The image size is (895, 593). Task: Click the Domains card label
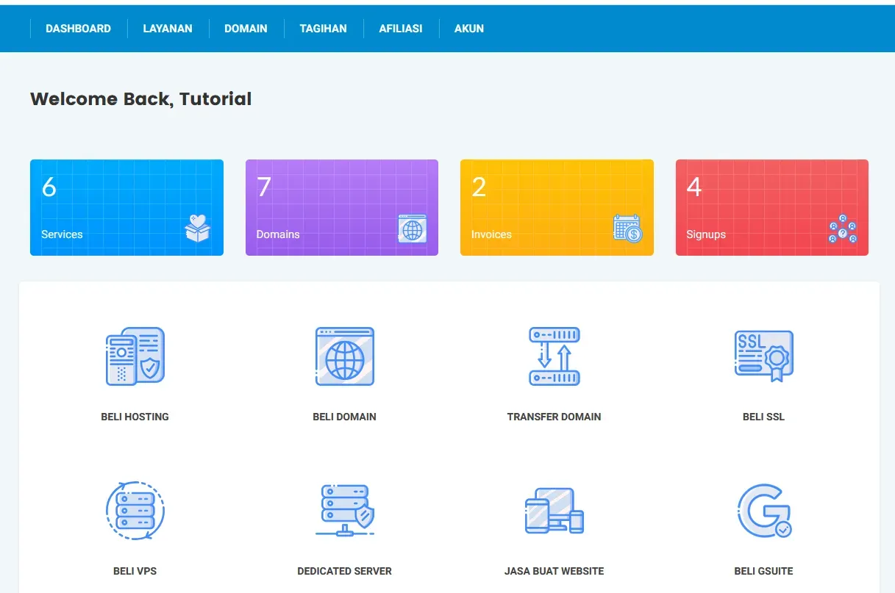tap(278, 234)
